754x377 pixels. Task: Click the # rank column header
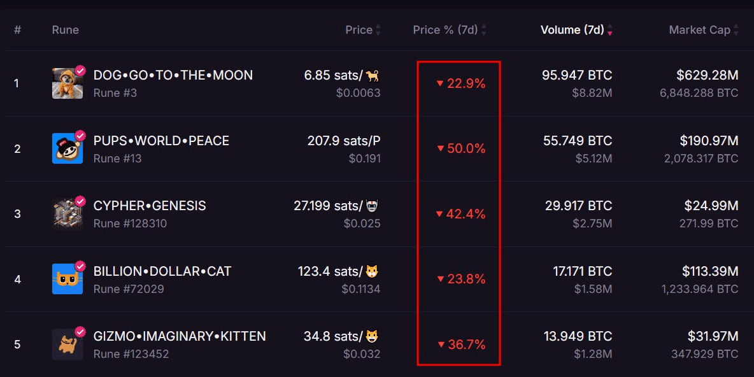pyautogui.click(x=18, y=30)
